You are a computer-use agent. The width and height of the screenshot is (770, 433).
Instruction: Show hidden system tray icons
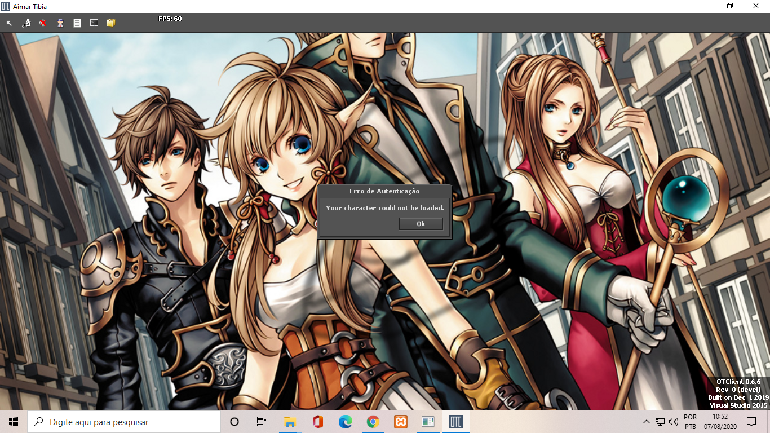pyautogui.click(x=647, y=422)
